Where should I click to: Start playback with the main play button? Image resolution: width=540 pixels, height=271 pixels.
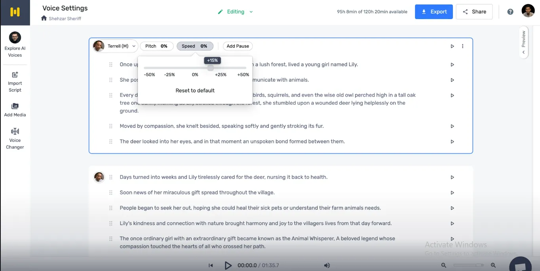[228, 265]
